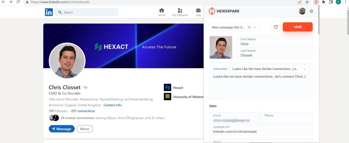This screenshot has height=143, width=349.
Task: Clear the selected campaign with X
Action: pyautogui.click(x=249, y=27)
